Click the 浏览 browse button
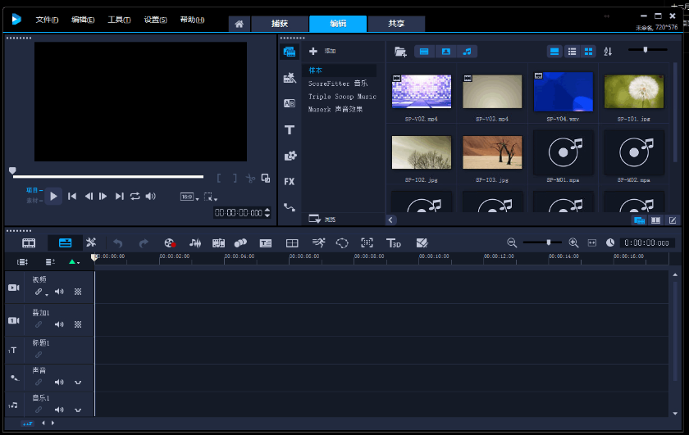This screenshot has height=435, width=689. coord(322,219)
